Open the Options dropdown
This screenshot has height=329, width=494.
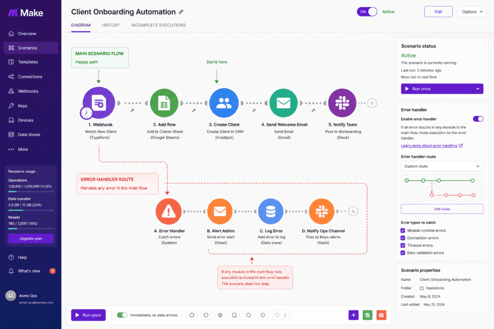coord(472,12)
